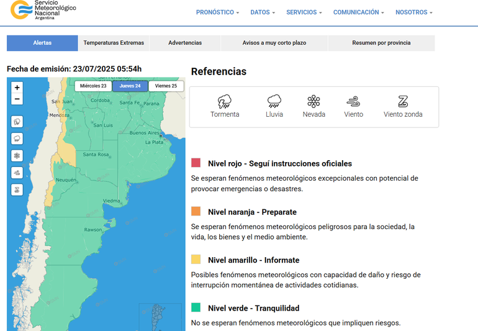
Task: Open the Datos dropdown menu
Action: (263, 12)
